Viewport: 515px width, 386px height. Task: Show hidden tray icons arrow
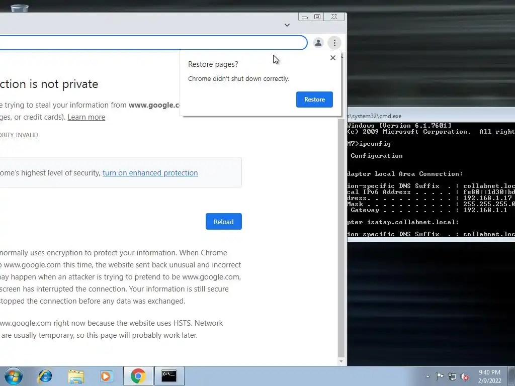coord(427,376)
